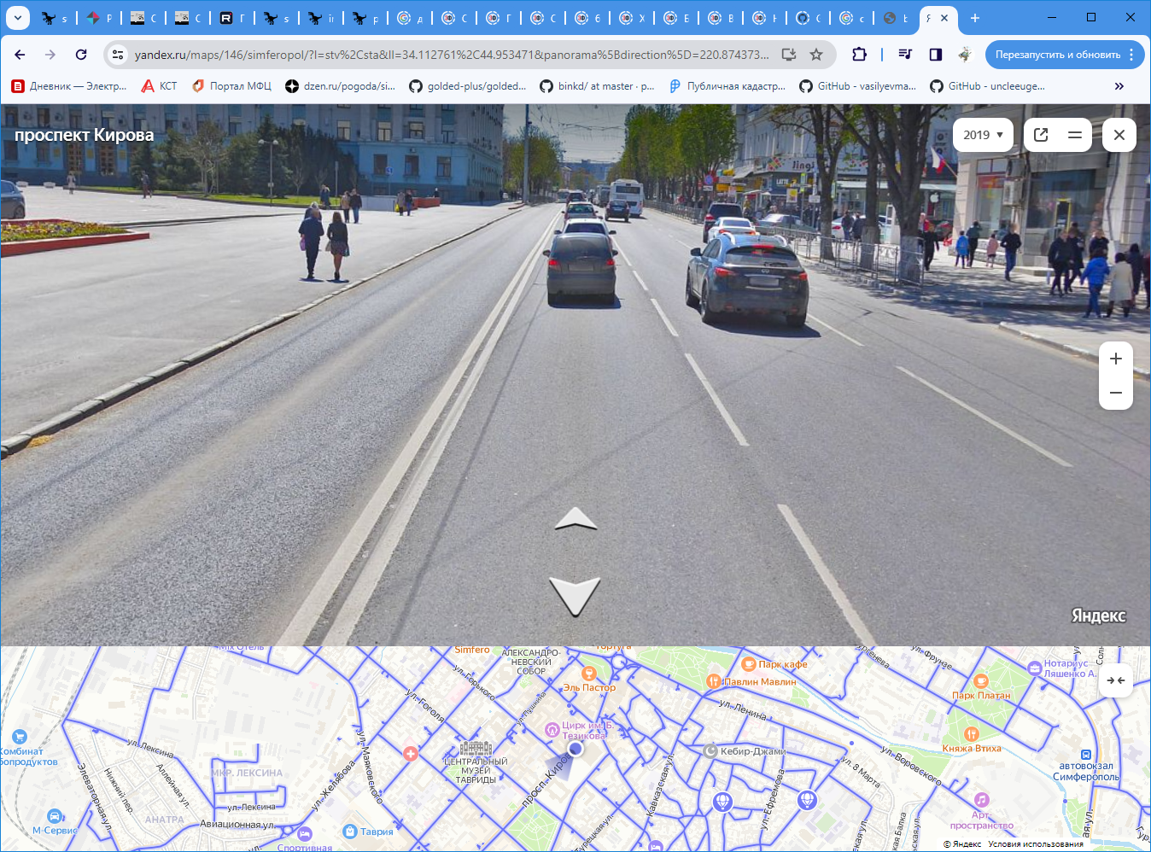Open the Публичная кадастр... bookmark
Viewport: 1151px width, 852px height.
(727, 86)
